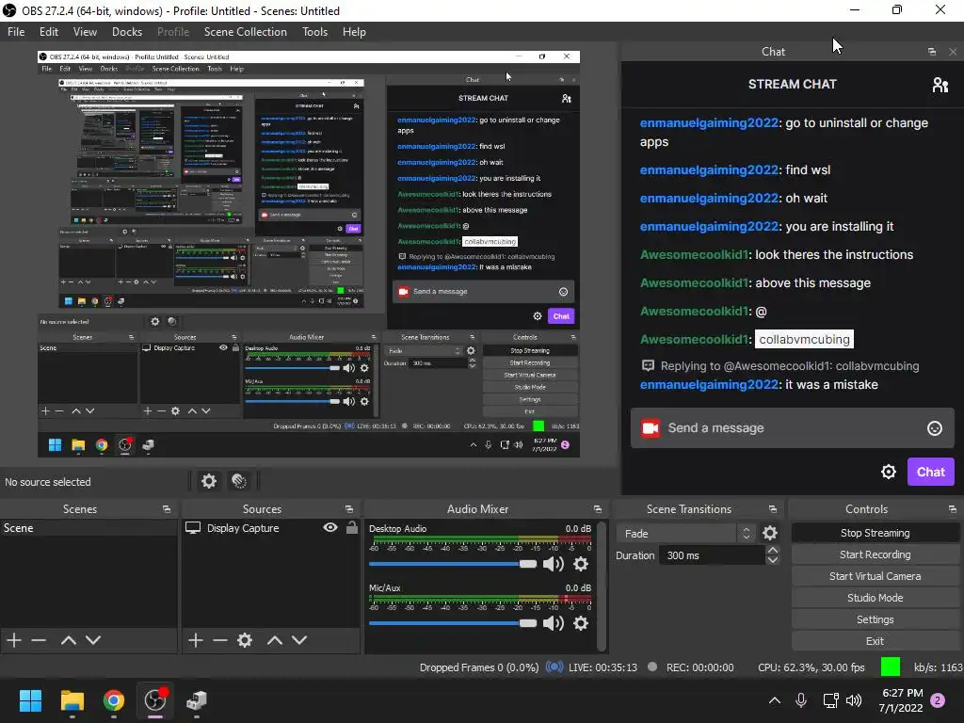Open File Explorer from taskbar
Image resolution: width=964 pixels, height=723 pixels.
72,700
